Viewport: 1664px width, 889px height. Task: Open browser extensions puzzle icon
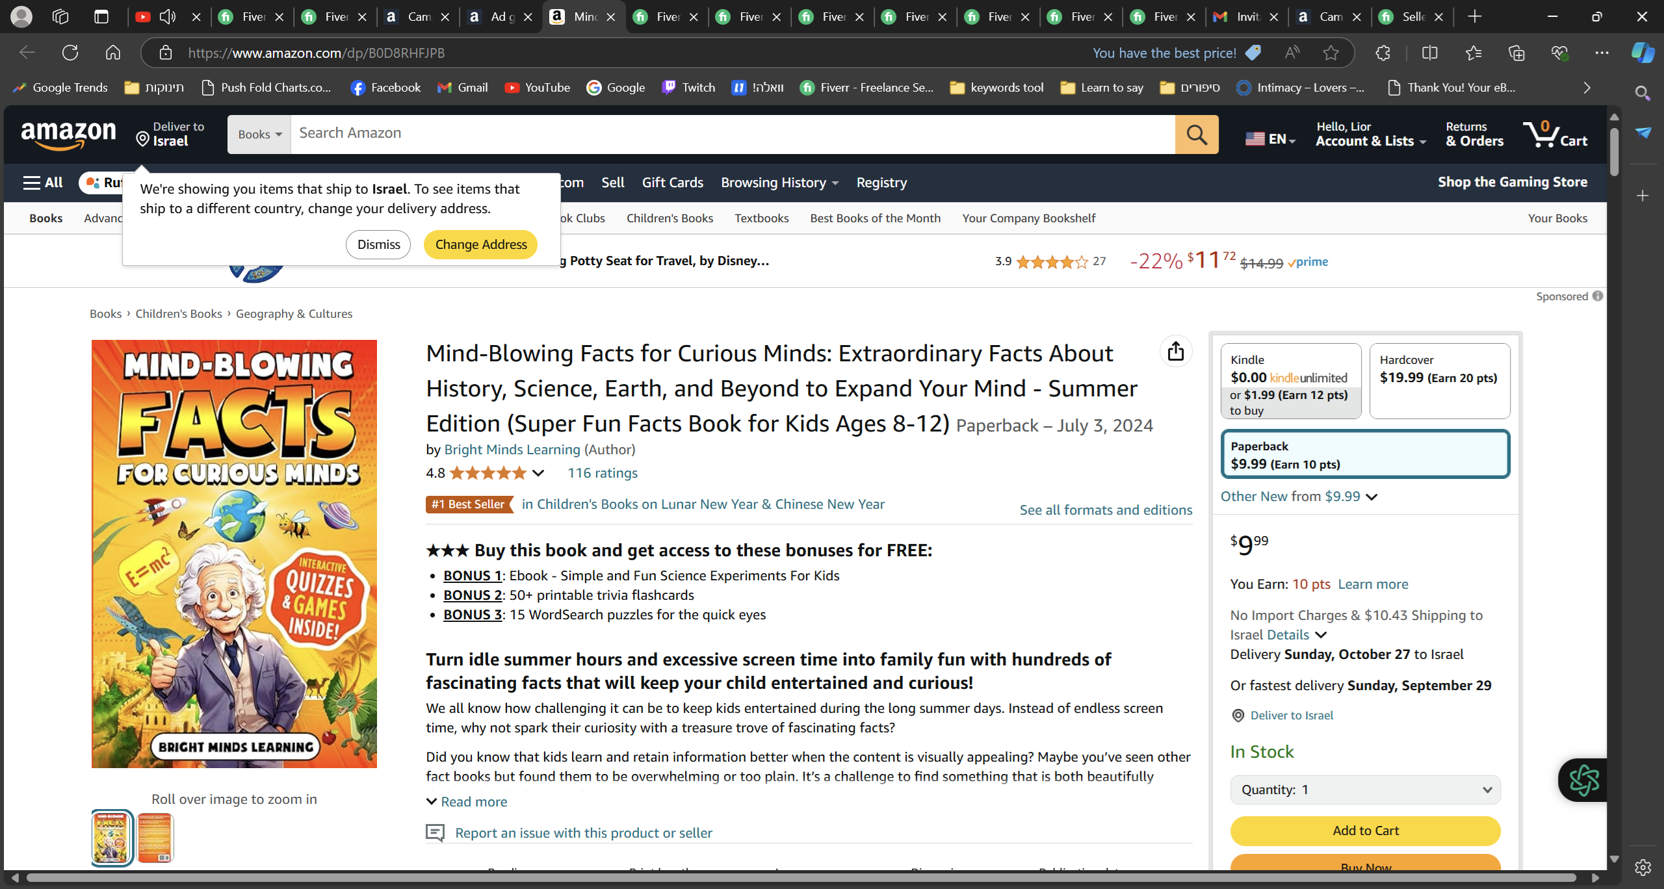click(1383, 53)
